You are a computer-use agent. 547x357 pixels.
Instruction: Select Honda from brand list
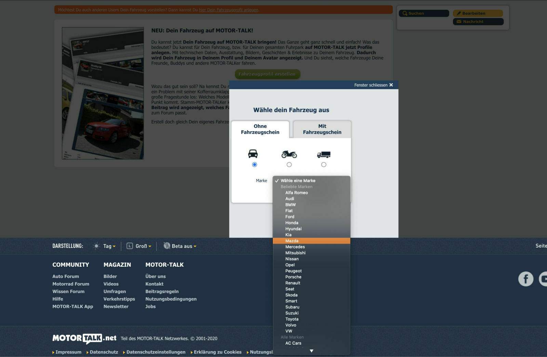(311, 223)
